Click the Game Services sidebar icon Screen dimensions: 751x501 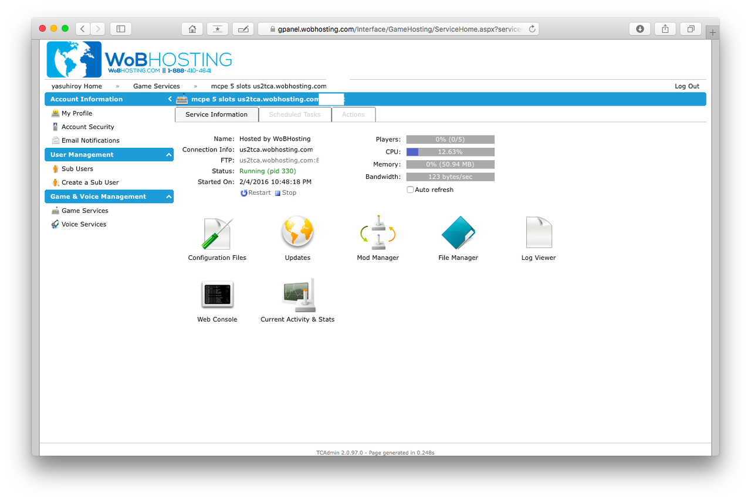tap(56, 211)
